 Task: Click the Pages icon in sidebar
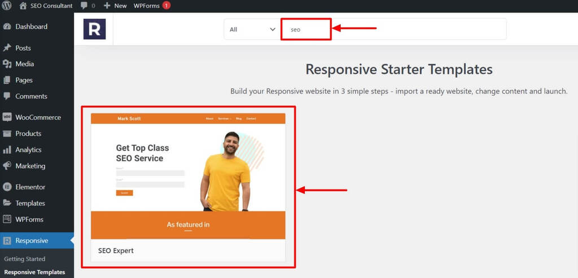pos(7,80)
